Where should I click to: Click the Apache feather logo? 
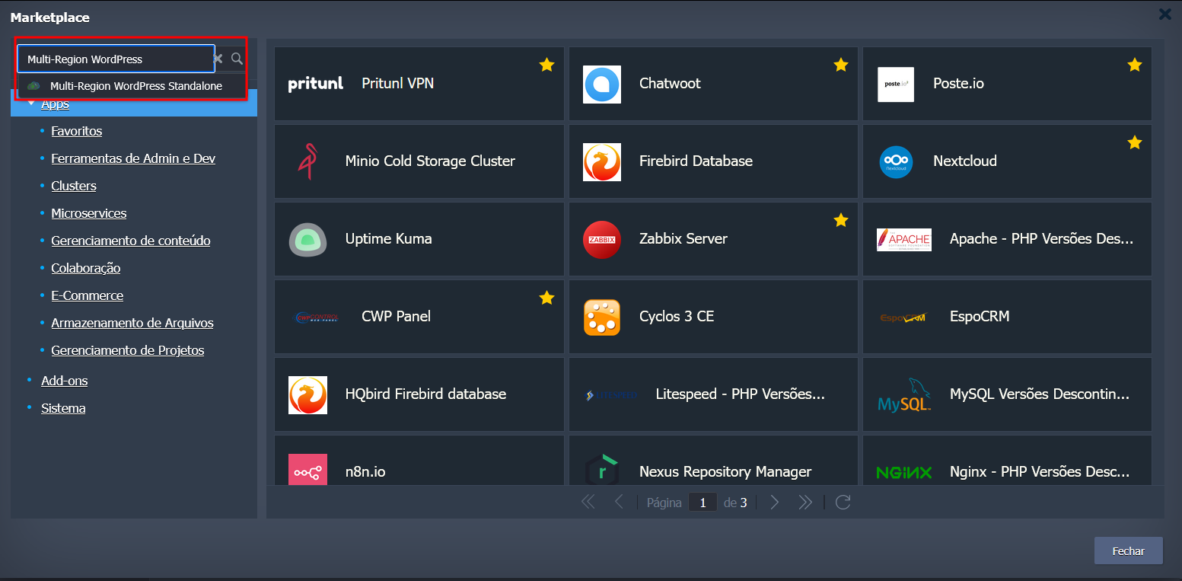(x=904, y=239)
